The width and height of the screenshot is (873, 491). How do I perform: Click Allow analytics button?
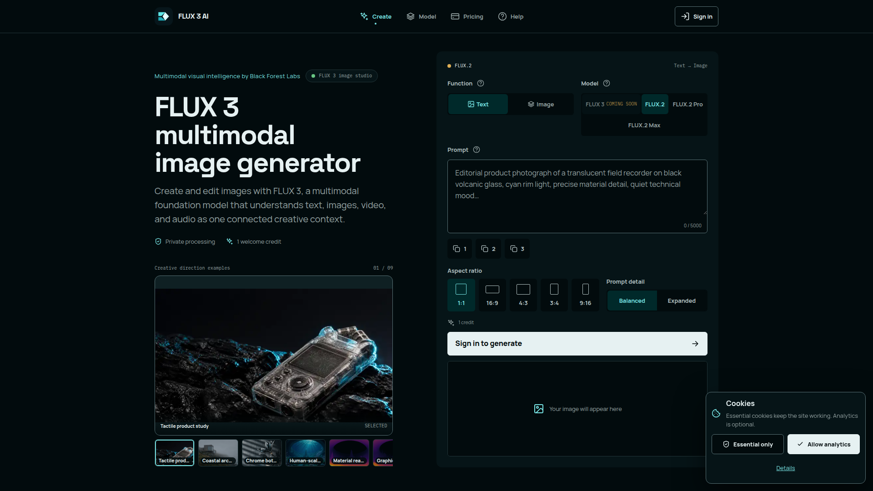point(823,444)
